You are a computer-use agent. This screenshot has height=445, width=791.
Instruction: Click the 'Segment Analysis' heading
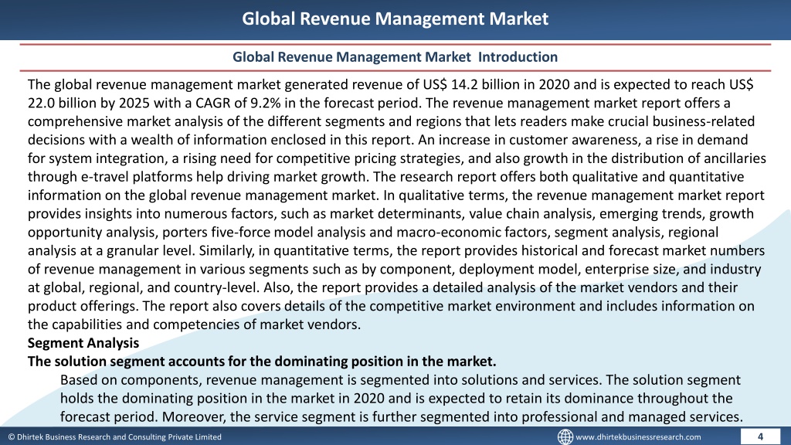pyautogui.click(x=83, y=343)
